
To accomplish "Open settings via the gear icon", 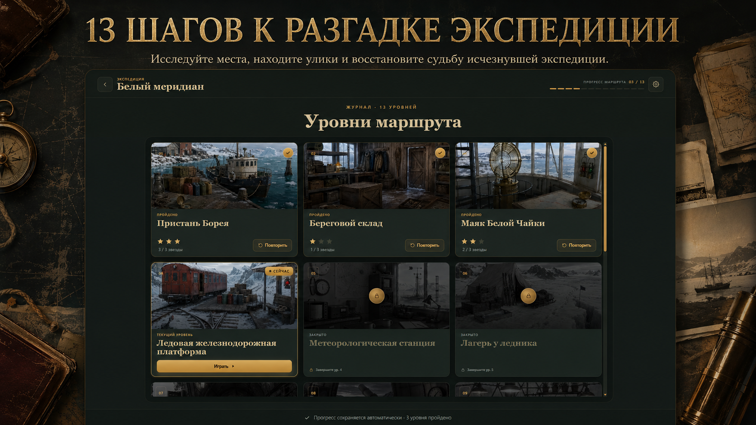I will 656,84.
